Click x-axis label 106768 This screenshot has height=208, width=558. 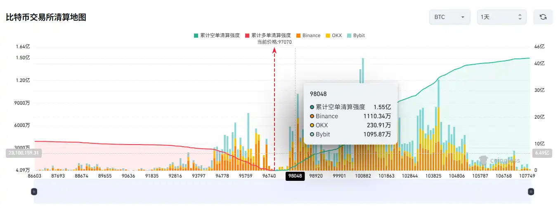point(504,176)
